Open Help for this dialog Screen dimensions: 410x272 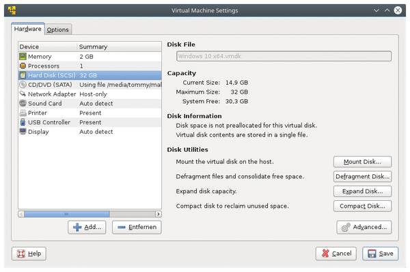pyautogui.click(x=29, y=254)
